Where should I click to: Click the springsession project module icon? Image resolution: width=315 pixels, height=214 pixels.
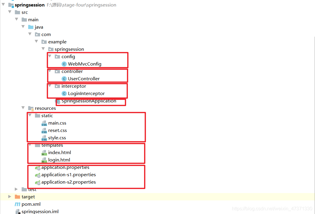tap(11, 5)
